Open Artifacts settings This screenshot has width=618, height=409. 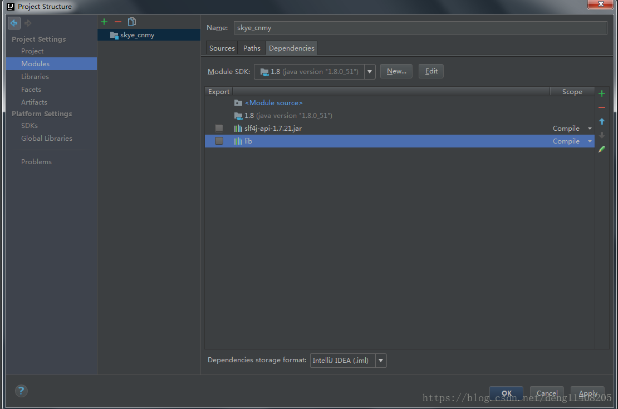35,102
